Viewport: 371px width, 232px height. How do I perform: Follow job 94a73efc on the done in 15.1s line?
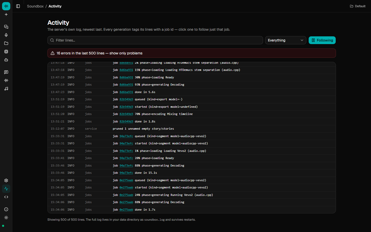(126, 173)
